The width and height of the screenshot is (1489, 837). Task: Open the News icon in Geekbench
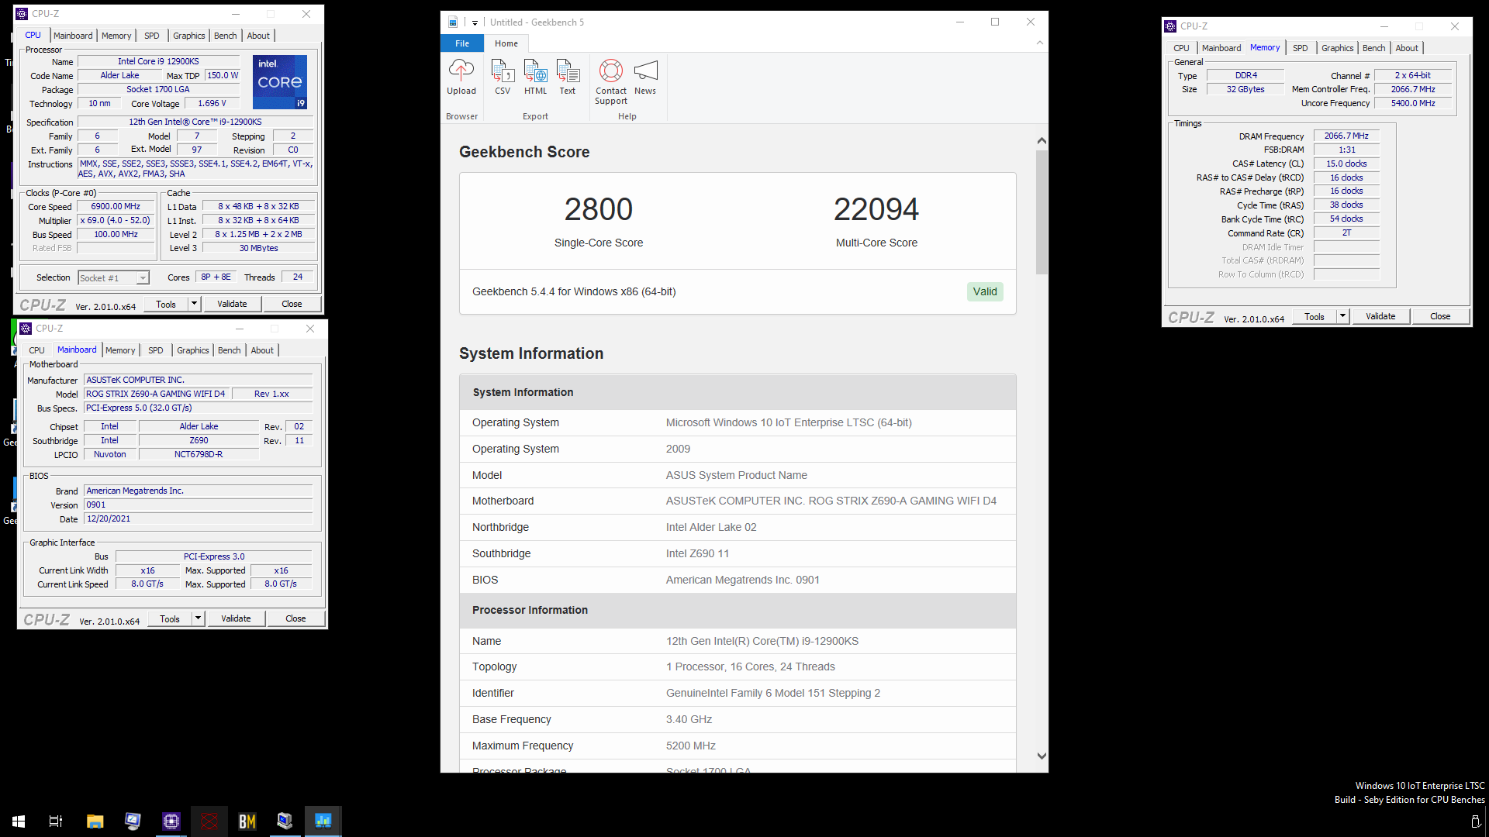click(645, 77)
